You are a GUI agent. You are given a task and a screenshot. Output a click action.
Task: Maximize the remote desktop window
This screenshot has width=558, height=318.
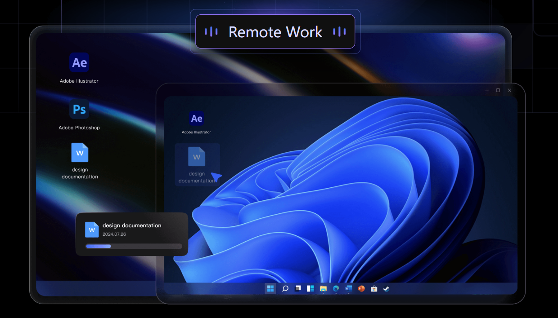click(x=498, y=90)
